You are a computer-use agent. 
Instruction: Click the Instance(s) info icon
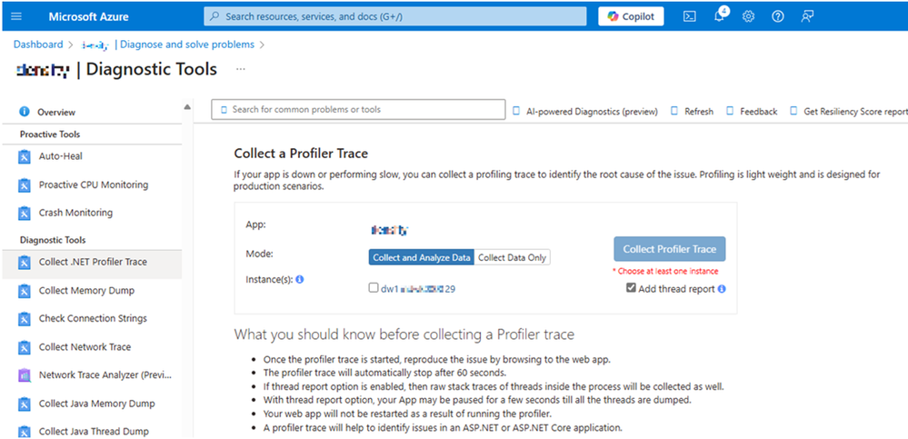tap(299, 279)
